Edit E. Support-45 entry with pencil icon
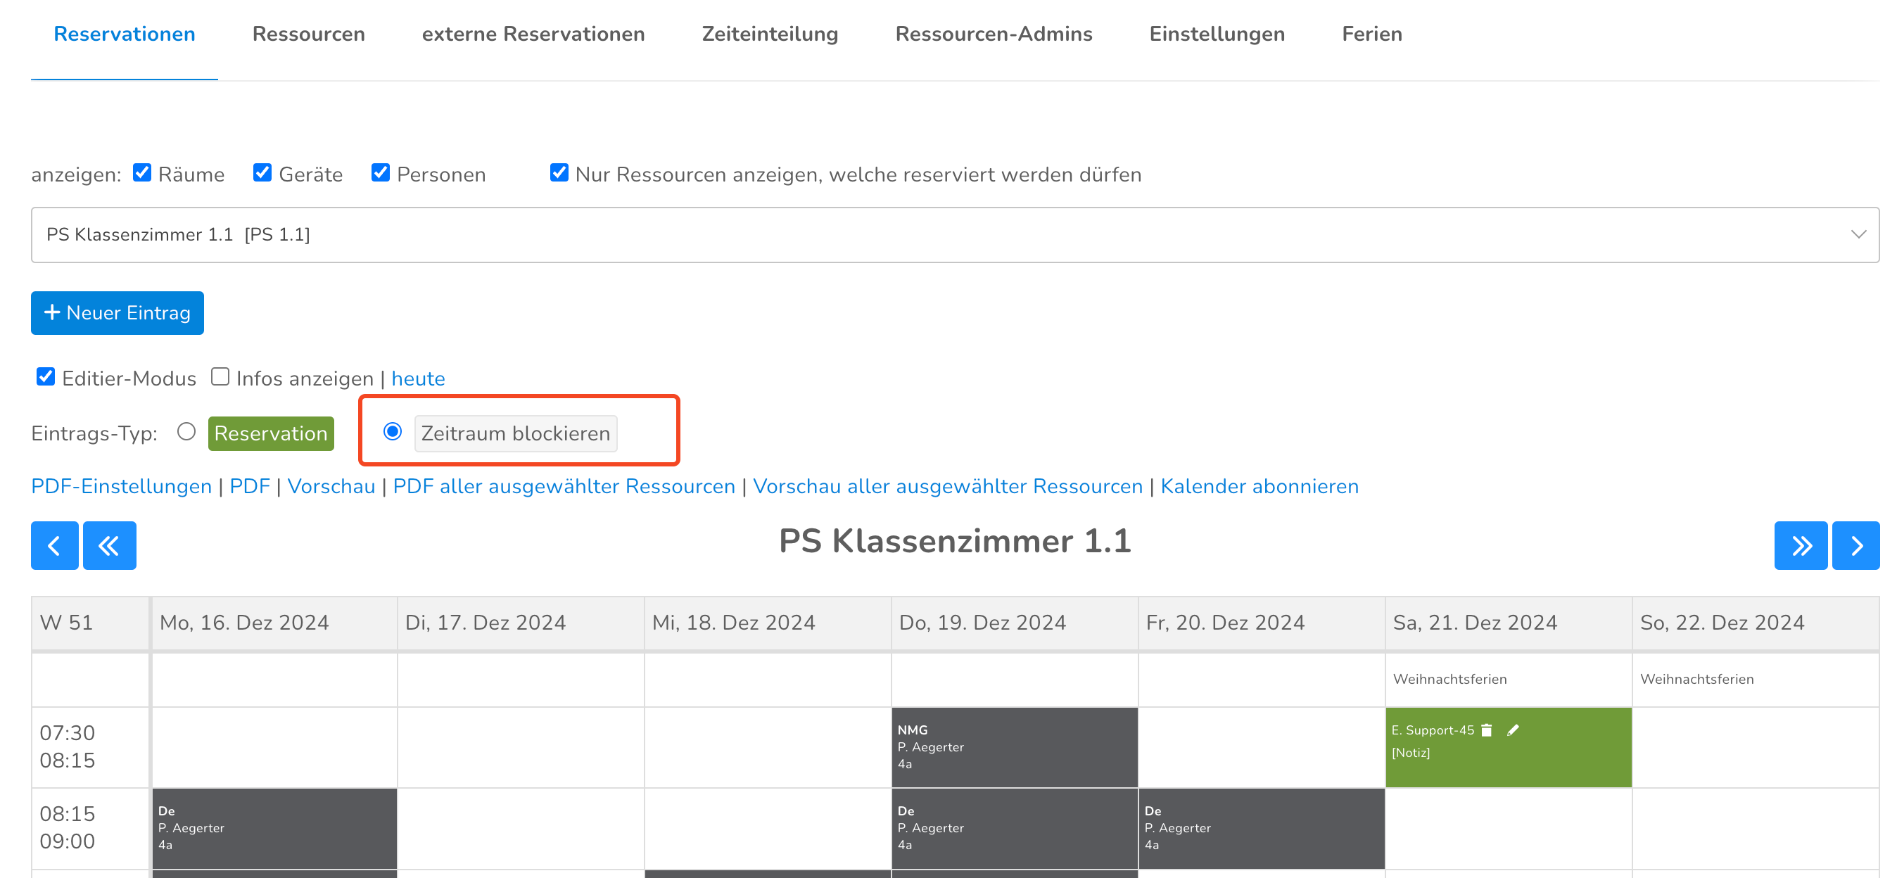The height and width of the screenshot is (878, 1897). 1513,730
